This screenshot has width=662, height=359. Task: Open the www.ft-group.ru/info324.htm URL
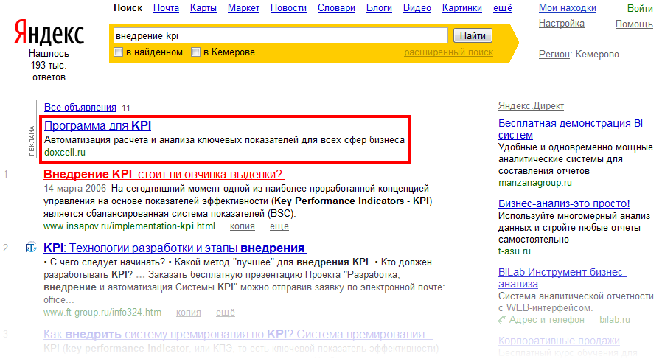102,313
